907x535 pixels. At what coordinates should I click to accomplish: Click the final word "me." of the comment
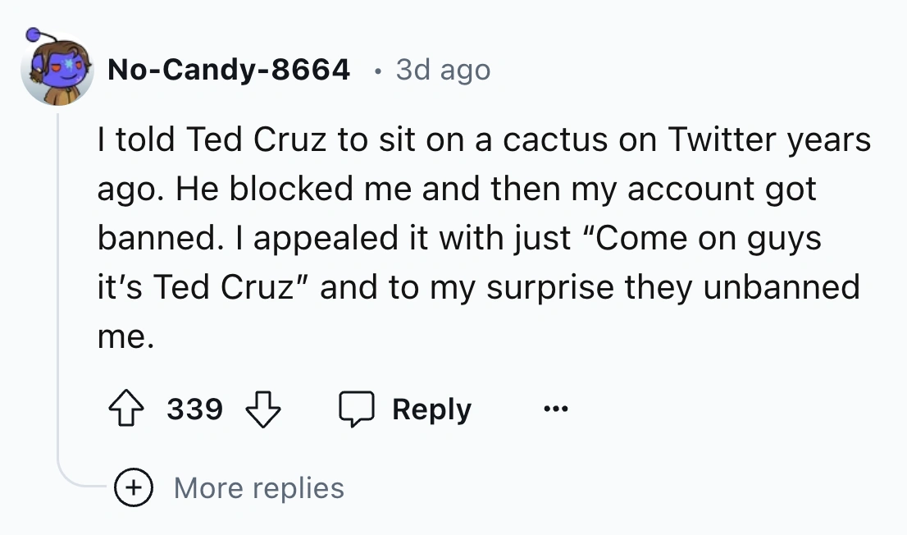(x=125, y=337)
